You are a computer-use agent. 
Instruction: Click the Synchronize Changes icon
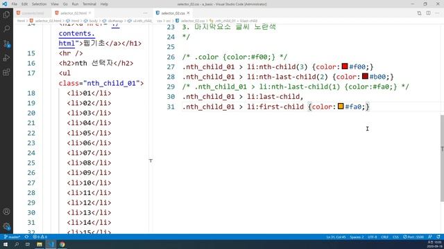tap(26, 237)
